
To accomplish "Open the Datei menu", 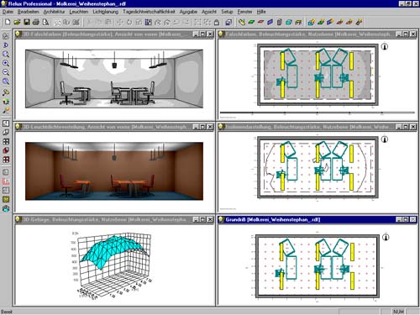I will tap(8, 12).
